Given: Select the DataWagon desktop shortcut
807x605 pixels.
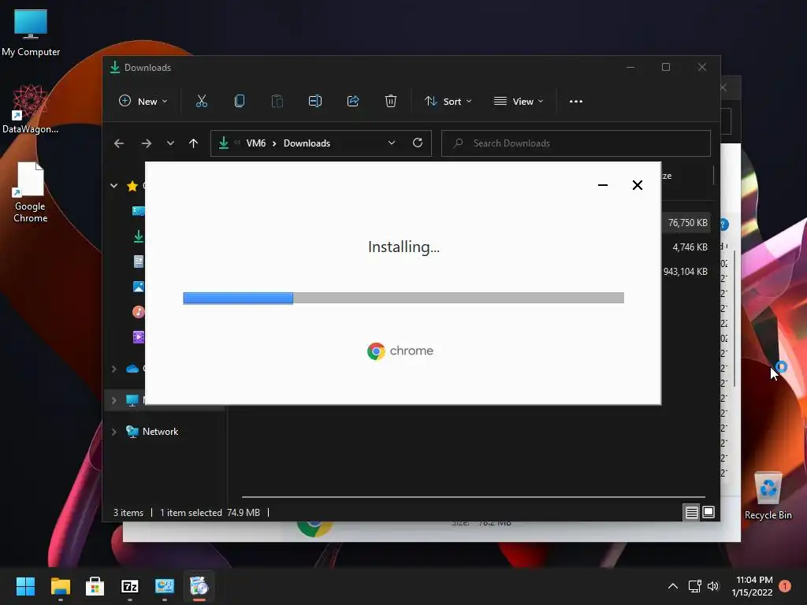Looking at the screenshot, I should click(x=30, y=109).
